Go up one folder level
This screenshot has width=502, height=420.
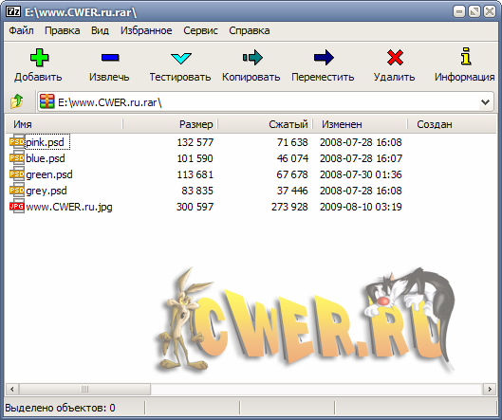click(17, 101)
